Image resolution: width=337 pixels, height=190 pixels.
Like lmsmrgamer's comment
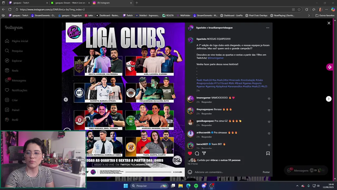pyautogui.click(x=269, y=99)
